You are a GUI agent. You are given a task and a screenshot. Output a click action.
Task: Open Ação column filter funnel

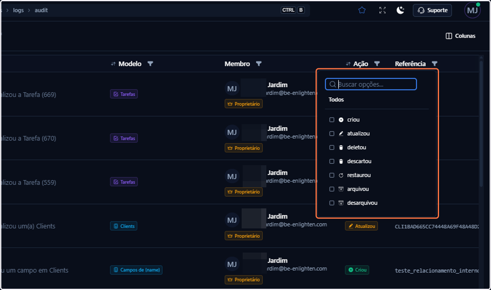click(x=377, y=64)
